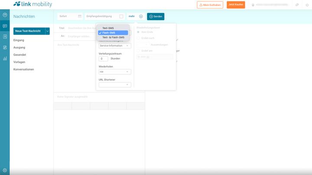The width and height of the screenshot is (312, 175).
Task: Open the URL Shortener dropdown
Action: point(115,85)
